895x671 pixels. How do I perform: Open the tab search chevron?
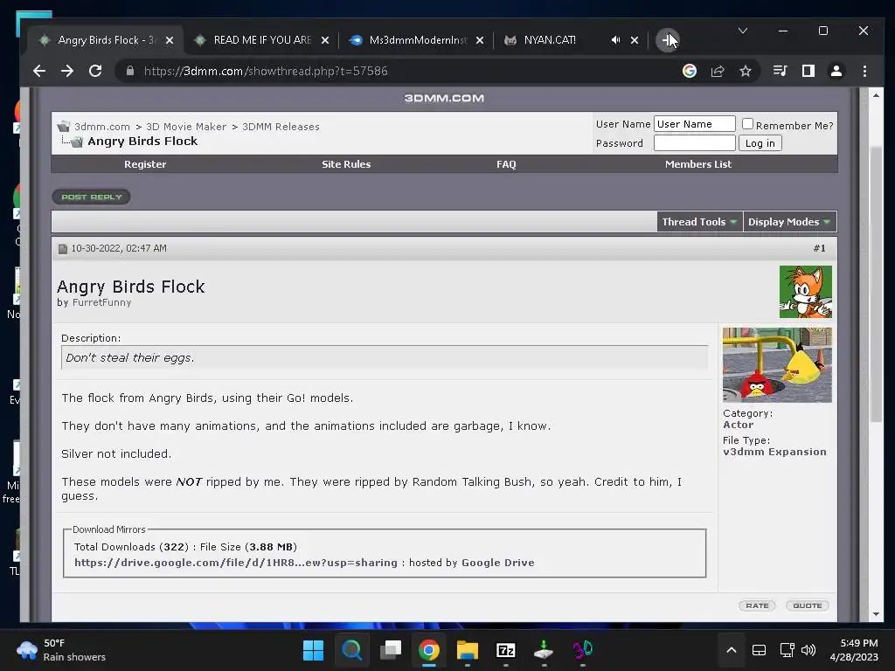point(743,31)
